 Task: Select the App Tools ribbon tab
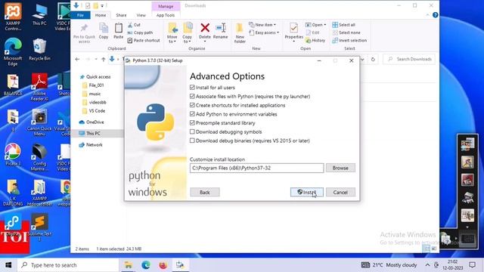(166, 15)
